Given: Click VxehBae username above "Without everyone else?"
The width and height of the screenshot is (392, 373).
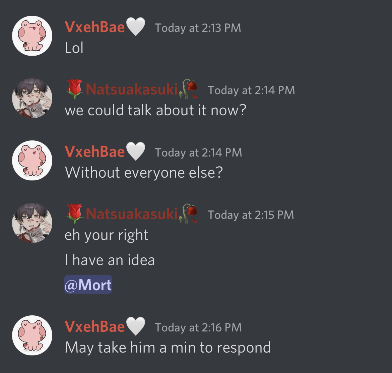Looking at the screenshot, I should tap(95, 151).
